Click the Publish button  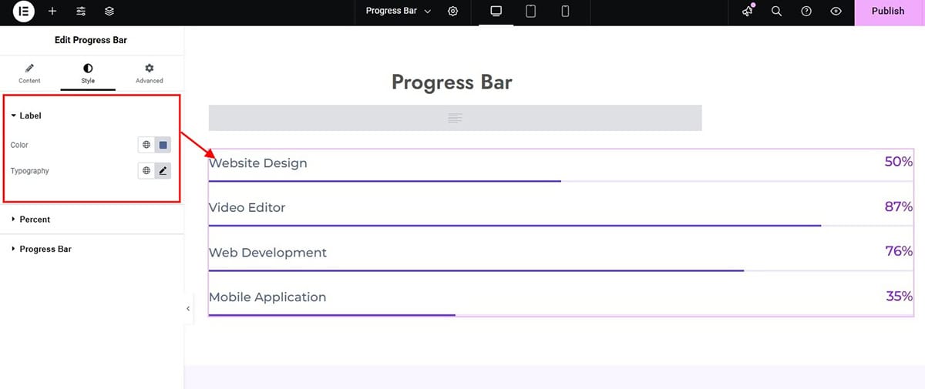pos(888,12)
